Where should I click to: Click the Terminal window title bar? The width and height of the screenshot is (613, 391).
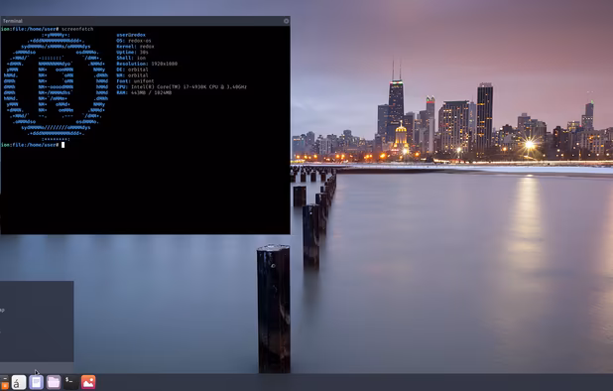click(145, 21)
